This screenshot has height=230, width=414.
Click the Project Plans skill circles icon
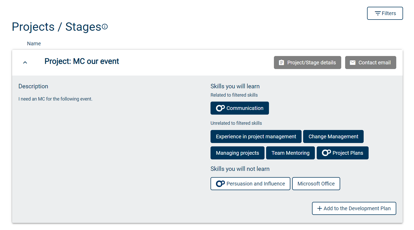(x=326, y=153)
